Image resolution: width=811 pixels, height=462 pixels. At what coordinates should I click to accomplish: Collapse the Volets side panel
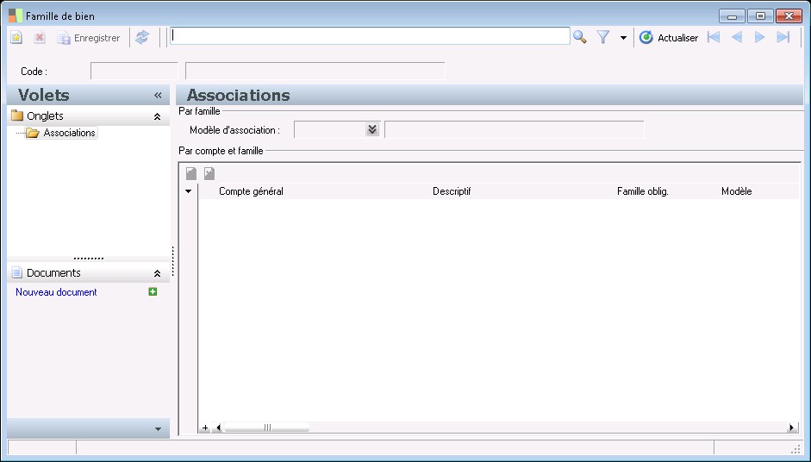click(158, 95)
